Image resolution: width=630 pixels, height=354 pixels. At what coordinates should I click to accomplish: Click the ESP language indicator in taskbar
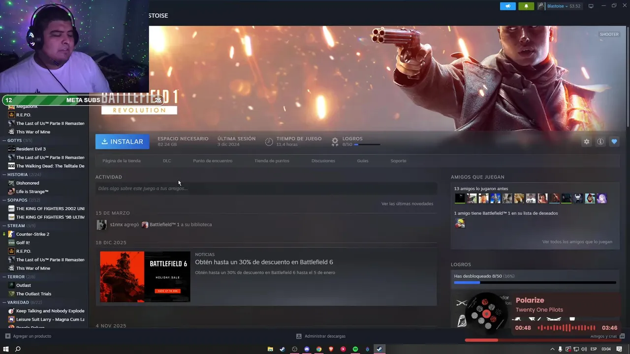click(x=594, y=349)
